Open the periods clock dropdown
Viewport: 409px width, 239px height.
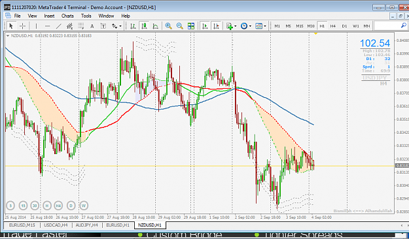click(246, 25)
